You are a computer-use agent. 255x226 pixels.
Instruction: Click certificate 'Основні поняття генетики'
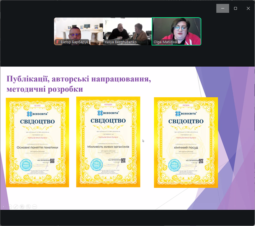(37, 143)
